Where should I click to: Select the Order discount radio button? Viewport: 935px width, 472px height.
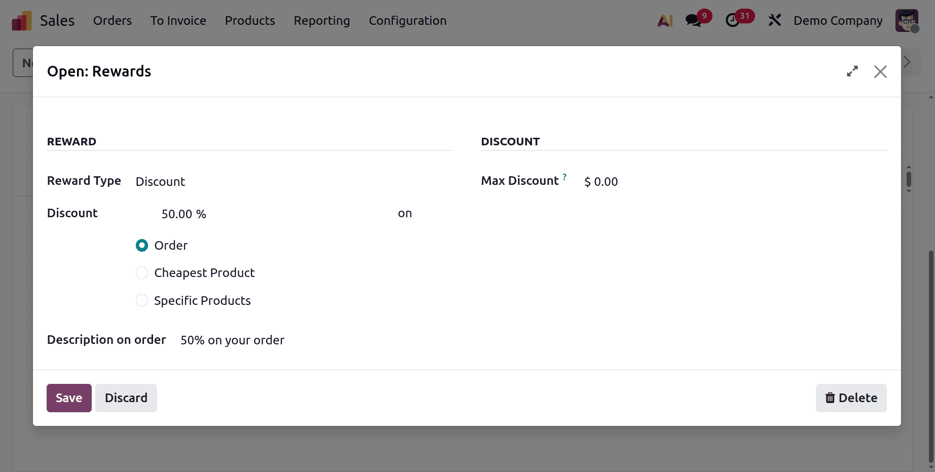tap(142, 245)
